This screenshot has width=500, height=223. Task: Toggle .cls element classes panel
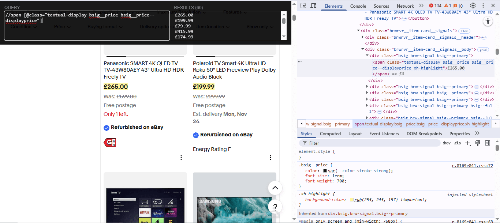pyautogui.click(x=457, y=143)
